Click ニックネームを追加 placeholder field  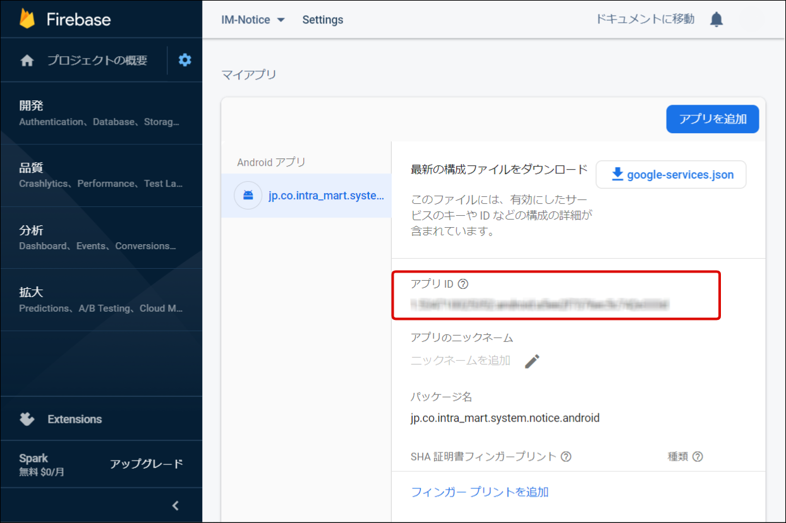[461, 360]
